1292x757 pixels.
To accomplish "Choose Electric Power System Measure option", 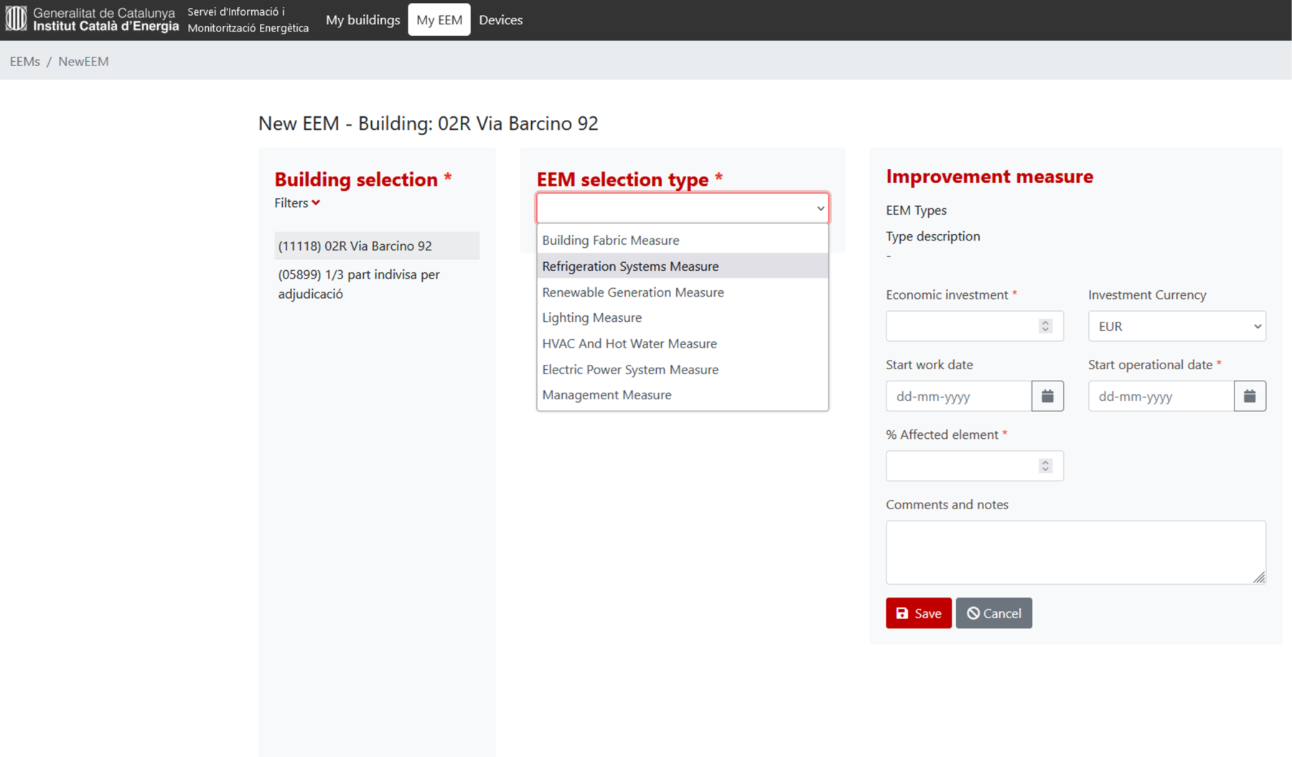I will click(x=683, y=369).
